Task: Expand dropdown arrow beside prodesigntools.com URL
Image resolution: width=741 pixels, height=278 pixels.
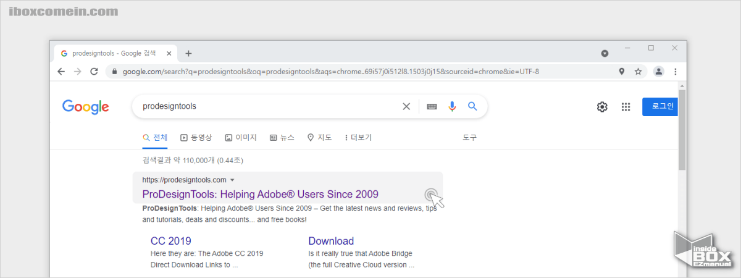Action: 232,180
